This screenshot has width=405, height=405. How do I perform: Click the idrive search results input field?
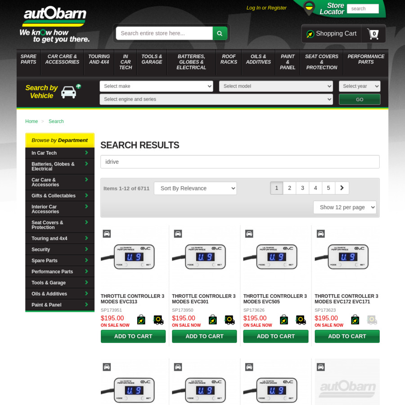240,162
